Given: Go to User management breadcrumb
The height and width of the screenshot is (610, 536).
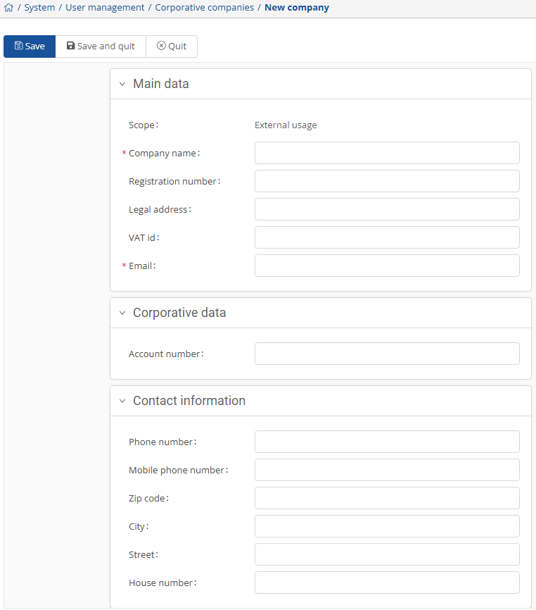Looking at the screenshot, I should [x=105, y=8].
